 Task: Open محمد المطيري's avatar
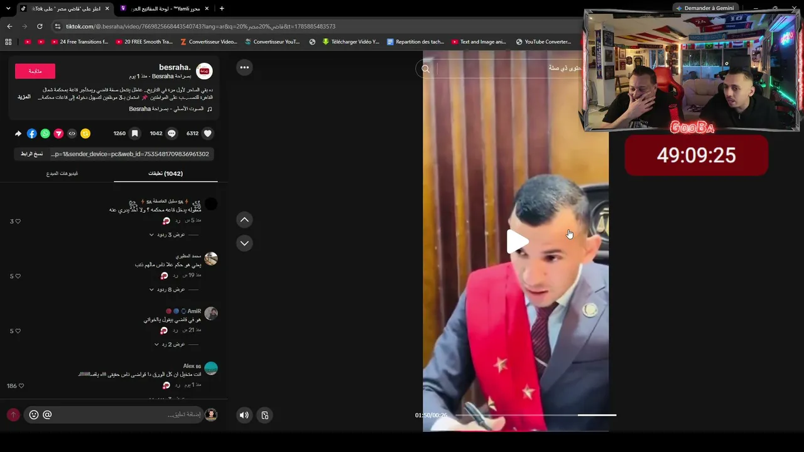pyautogui.click(x=211, y=259)
